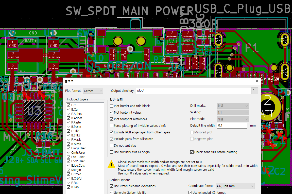Toggle the B.SilkS layer checkbox
Image resolution: width=292 pixels, height=194 pixels.
coord(68,135)
